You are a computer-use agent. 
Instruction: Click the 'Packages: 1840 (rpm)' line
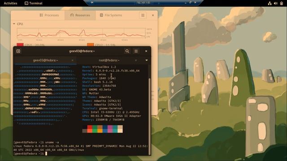(x=99, y=78)
